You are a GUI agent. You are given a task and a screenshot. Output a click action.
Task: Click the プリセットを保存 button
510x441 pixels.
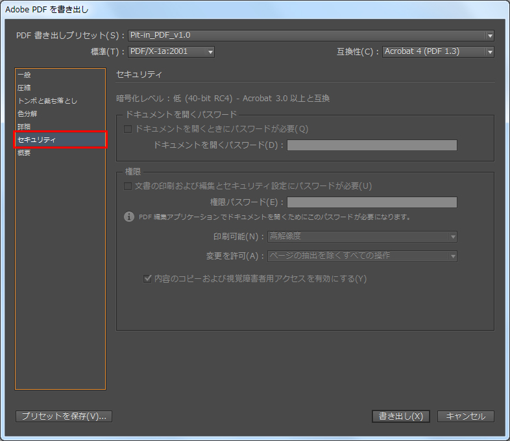(64, 416)
